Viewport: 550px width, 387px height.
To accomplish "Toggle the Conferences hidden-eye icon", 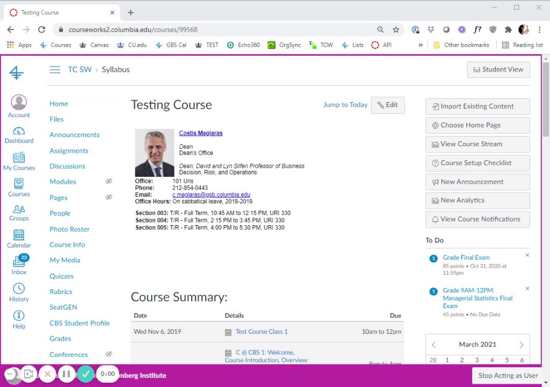I will tap(108, 354).
